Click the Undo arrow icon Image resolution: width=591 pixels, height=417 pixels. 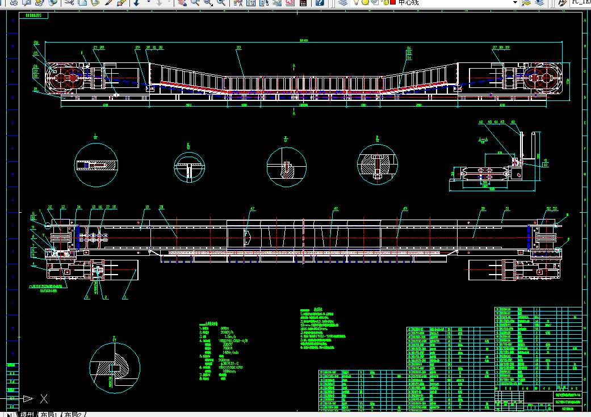(x=136, y=2)
